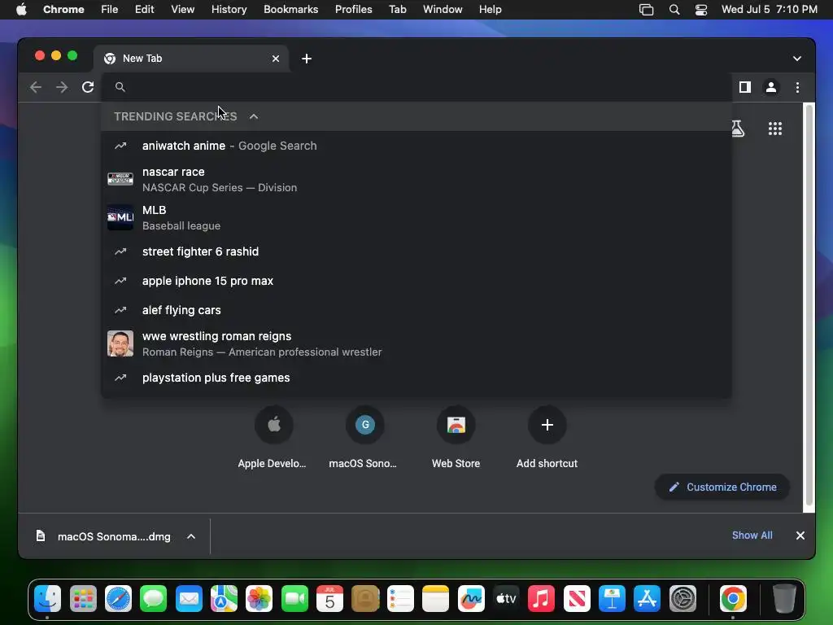Viewport: 833px width, 625px height.
Task: Click Customize Chrome button
Action: (x=722, y=487)
